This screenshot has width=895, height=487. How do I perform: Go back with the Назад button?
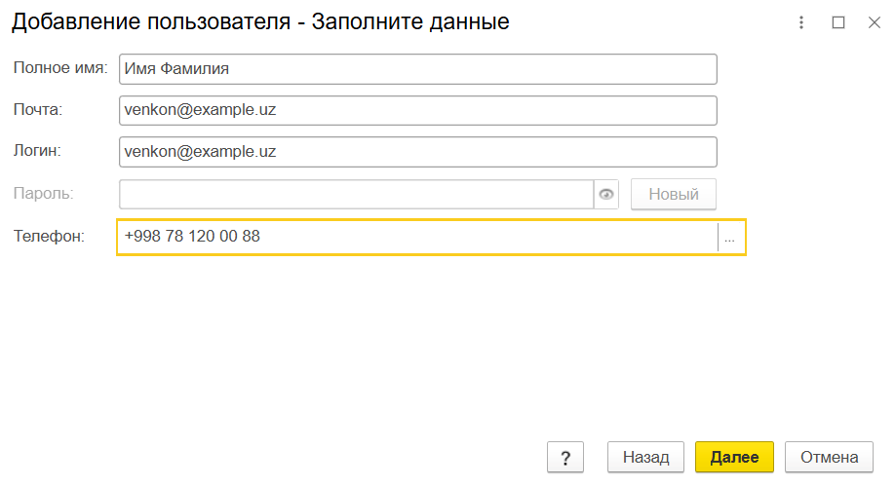(x=646, y=457)
